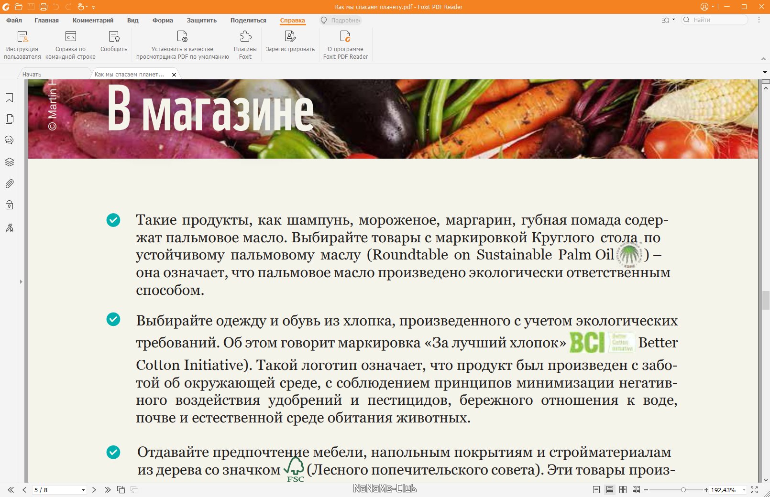Toggle fullscreen reading mode
The width and height of the screenshot is (770, 497).
pos(754,490)
